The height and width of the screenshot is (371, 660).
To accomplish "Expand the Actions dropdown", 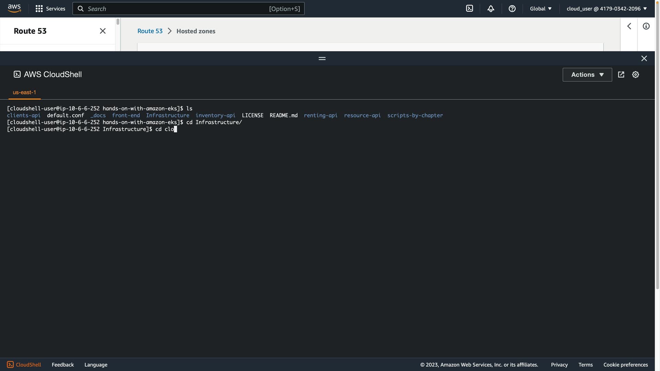I will [587, 75].
